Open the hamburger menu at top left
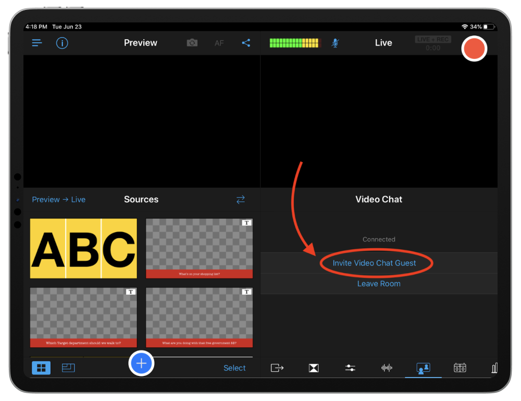This screenshot has width=521, height=401. (36, 43)
